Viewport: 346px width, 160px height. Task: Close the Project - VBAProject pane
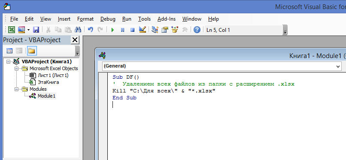tap(75, 40)
